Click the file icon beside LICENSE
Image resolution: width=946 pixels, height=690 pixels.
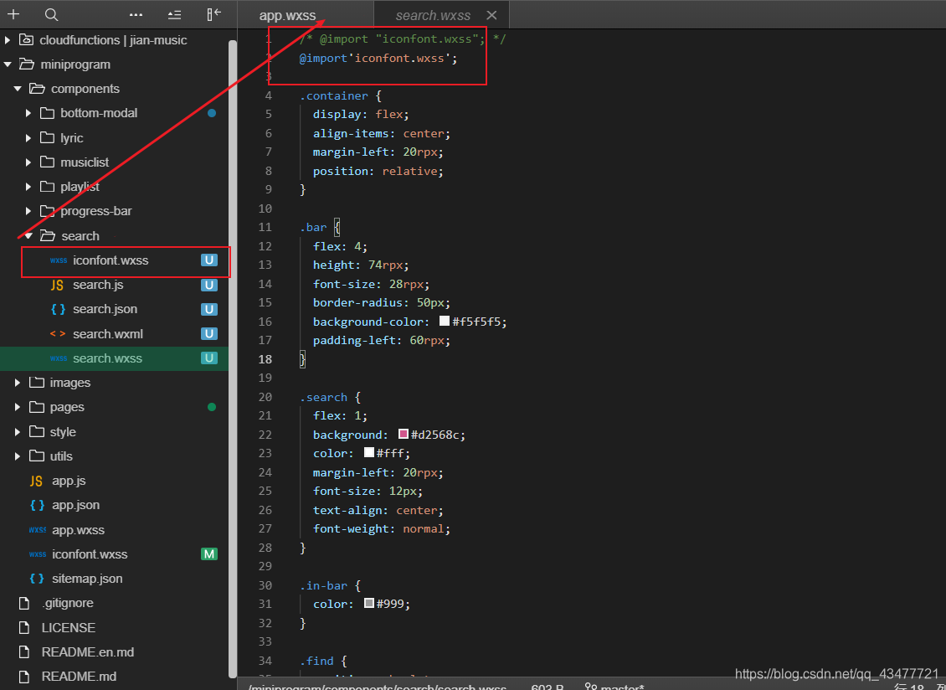pos(24,628)
